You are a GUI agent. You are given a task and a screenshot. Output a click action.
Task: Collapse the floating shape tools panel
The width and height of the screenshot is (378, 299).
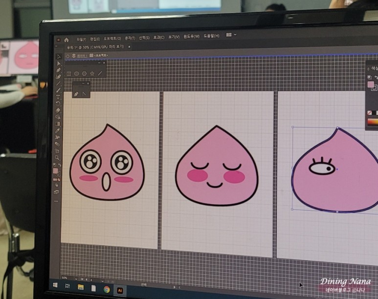coord(99,63)
